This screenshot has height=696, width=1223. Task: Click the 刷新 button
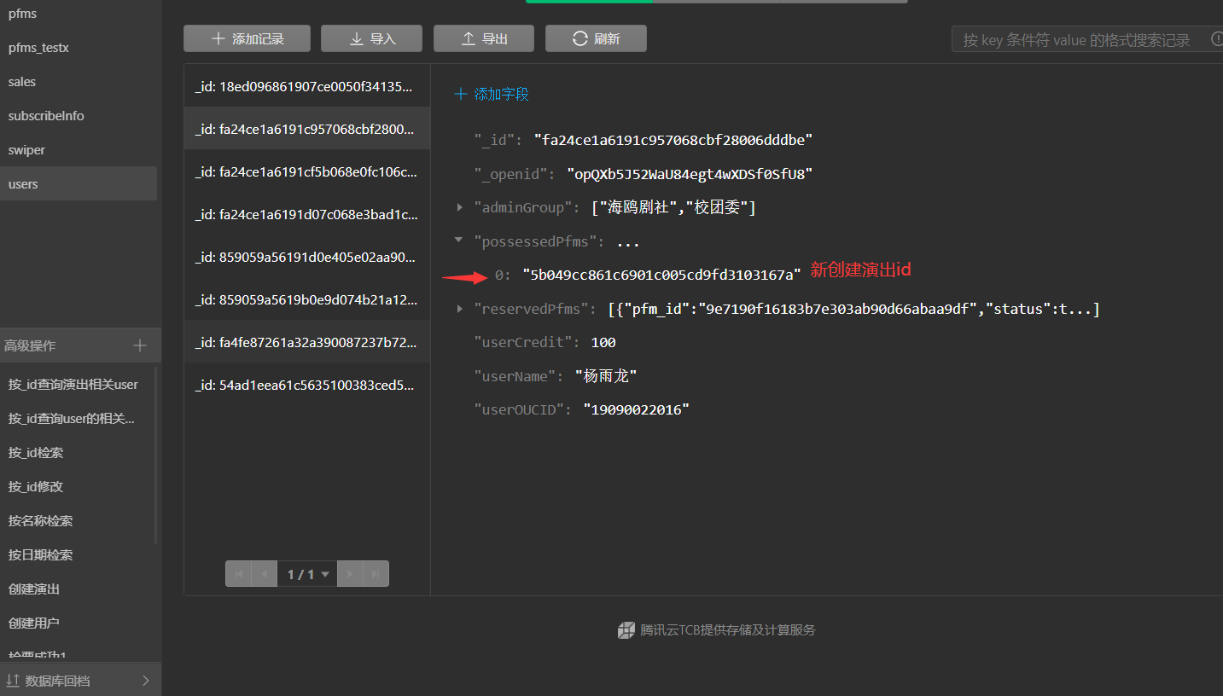596,38
